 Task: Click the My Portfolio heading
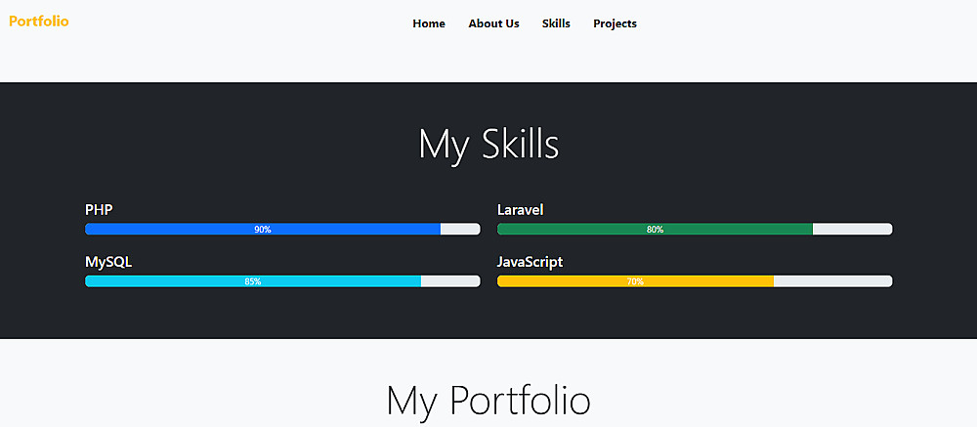(488, 401)
